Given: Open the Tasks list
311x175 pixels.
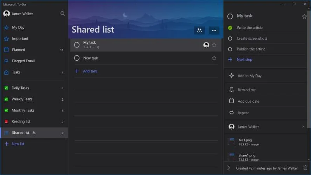Looking at the screenshot, I should [x=34, y=72].
